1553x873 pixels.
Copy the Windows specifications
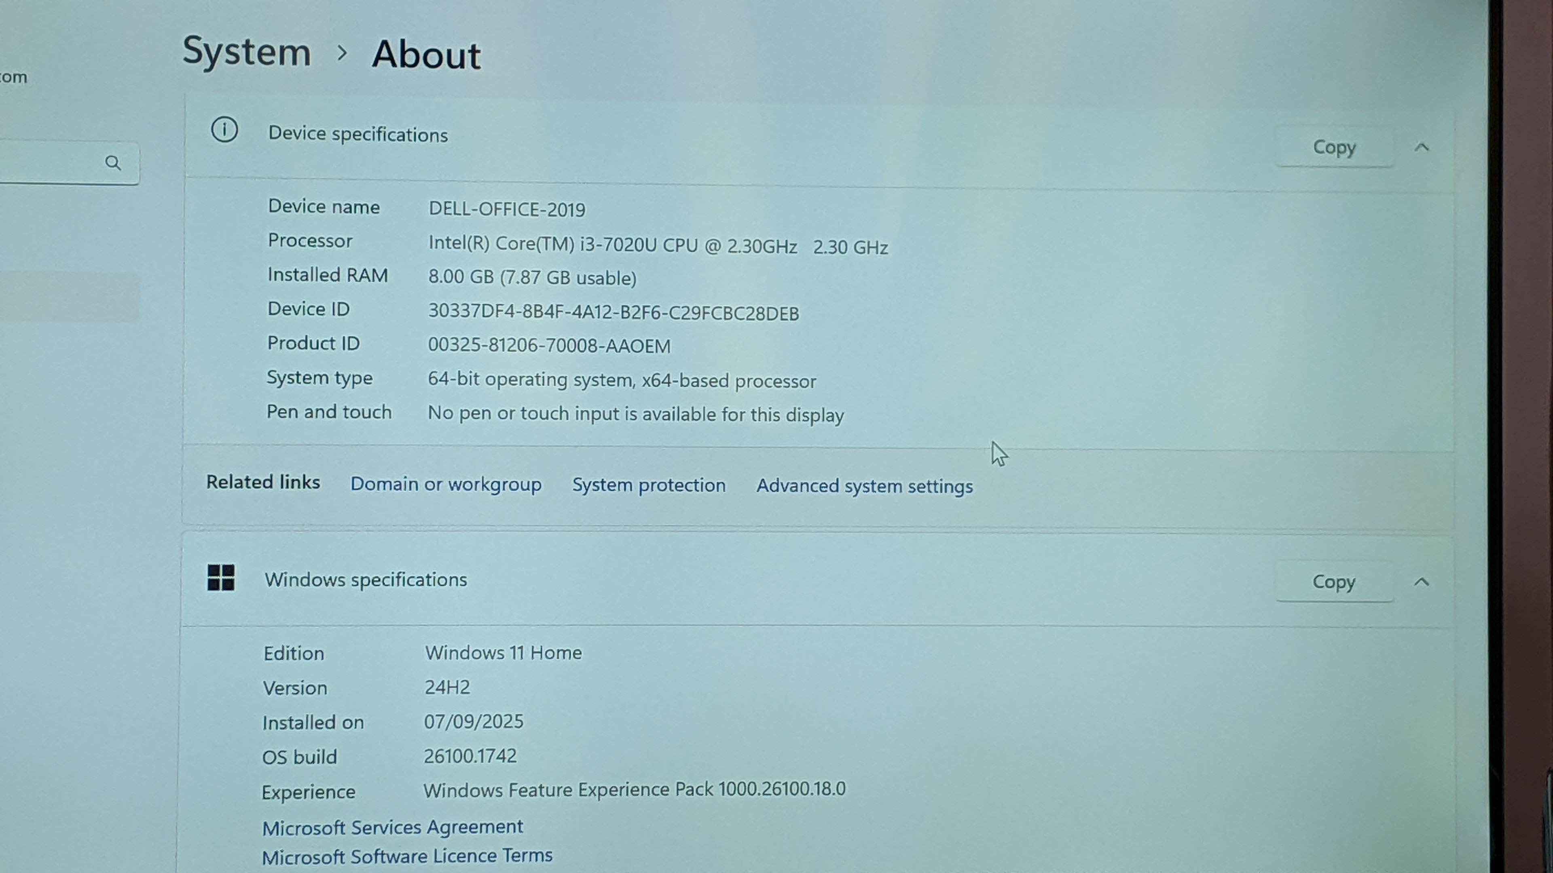[1333, 582]
